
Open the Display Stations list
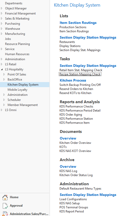(x=70, y=46)
